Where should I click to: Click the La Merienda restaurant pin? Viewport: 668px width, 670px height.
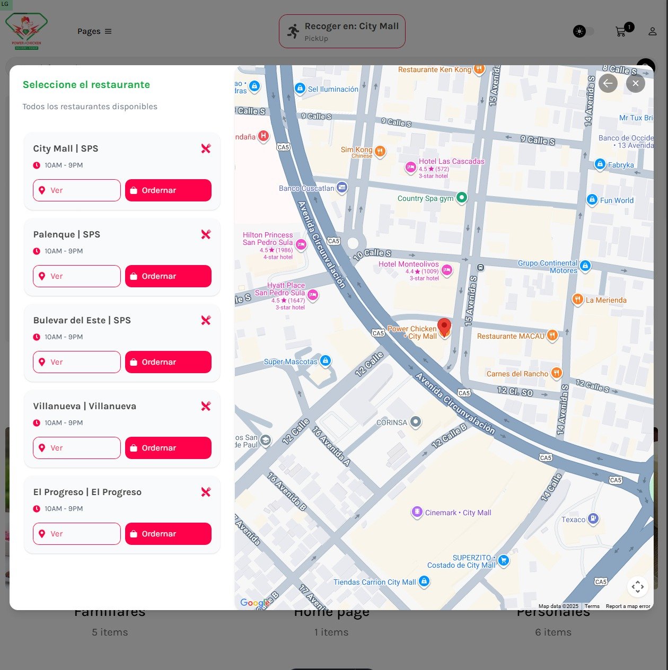tap(578, 299)
